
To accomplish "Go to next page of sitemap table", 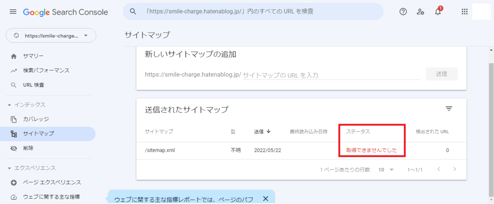I will pos(454,169).
